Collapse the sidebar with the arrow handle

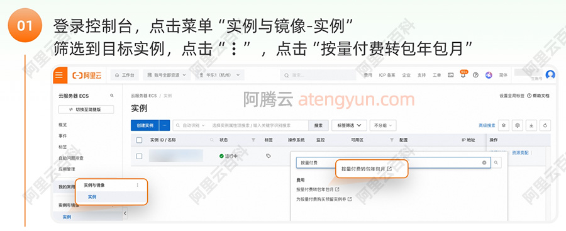tap(125, 213)
